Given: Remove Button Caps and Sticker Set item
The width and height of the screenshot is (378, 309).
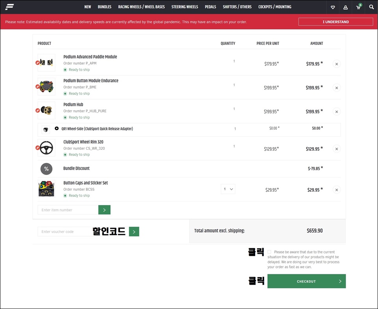Looking at the screenshot, I should click(x=337, y=190).
